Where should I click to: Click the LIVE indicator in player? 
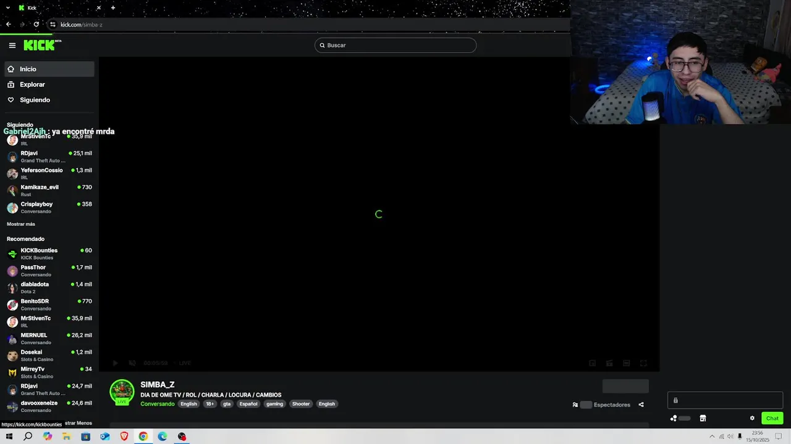(185, 363)
